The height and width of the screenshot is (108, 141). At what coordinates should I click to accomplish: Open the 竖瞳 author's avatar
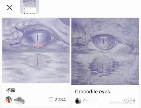pos(9,99)
